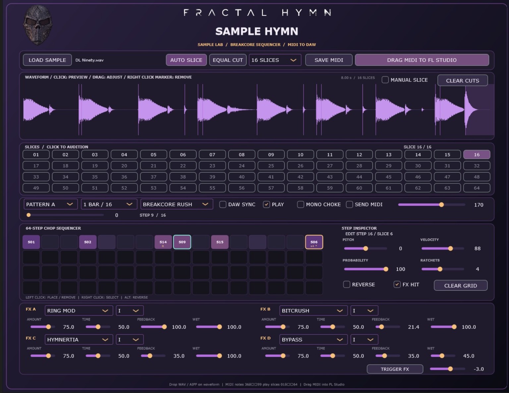This screenshot has width=509, height=393.
Task: Click Drag MIDI to FL Studio button
Action: pyautogui.click(x=422, y=60)
